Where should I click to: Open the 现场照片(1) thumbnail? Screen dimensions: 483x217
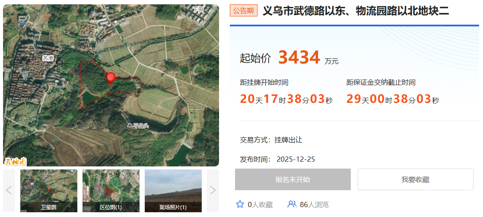click(173, 191)
